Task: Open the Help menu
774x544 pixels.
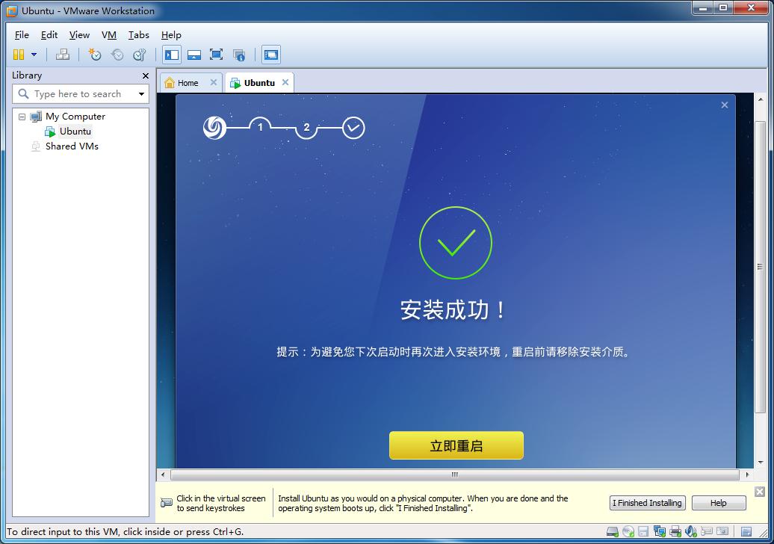Action: tap(171, 35)
